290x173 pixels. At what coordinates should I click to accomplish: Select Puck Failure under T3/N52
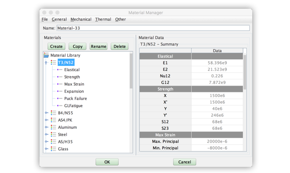point(76,98)
